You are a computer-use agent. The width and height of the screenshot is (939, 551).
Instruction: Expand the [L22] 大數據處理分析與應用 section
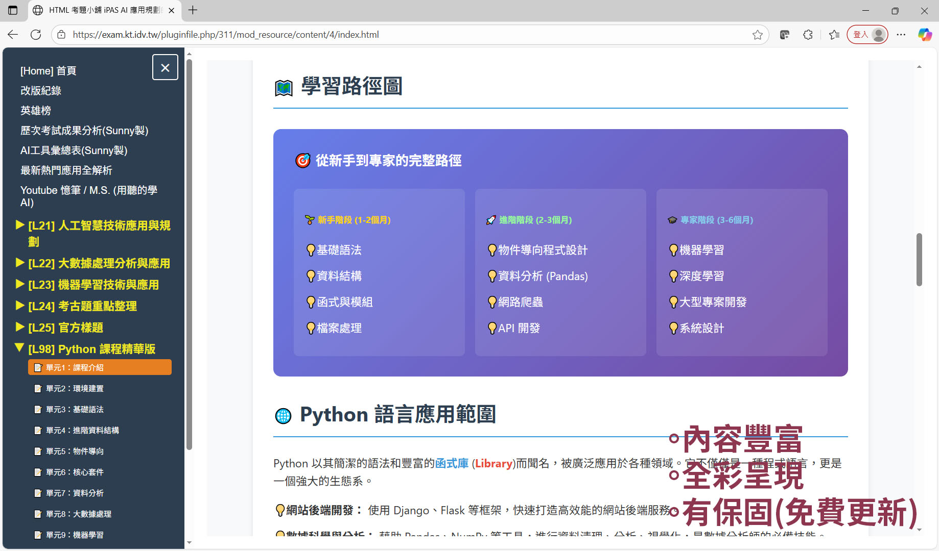click(x=99, y=263)
